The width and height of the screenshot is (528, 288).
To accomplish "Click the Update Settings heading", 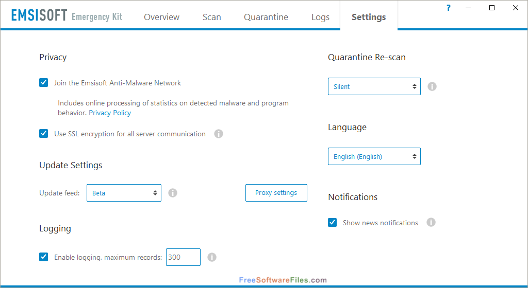I will (71, 165).
